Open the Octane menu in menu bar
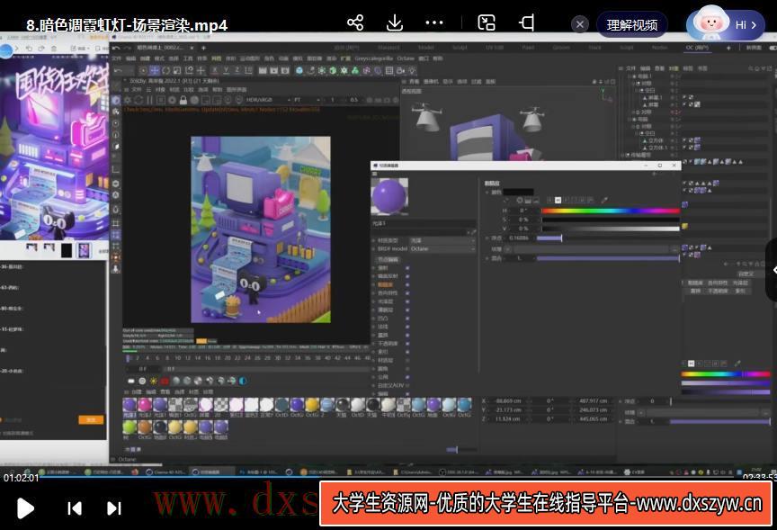The width and height of the screenshot is (777, 530). coord(406,58)
